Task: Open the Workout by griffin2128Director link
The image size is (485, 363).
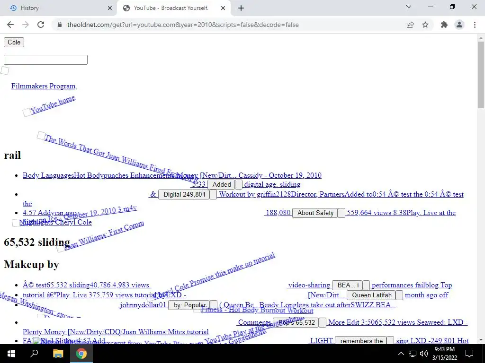Action: pyautogui.click(x=341, y=194)
